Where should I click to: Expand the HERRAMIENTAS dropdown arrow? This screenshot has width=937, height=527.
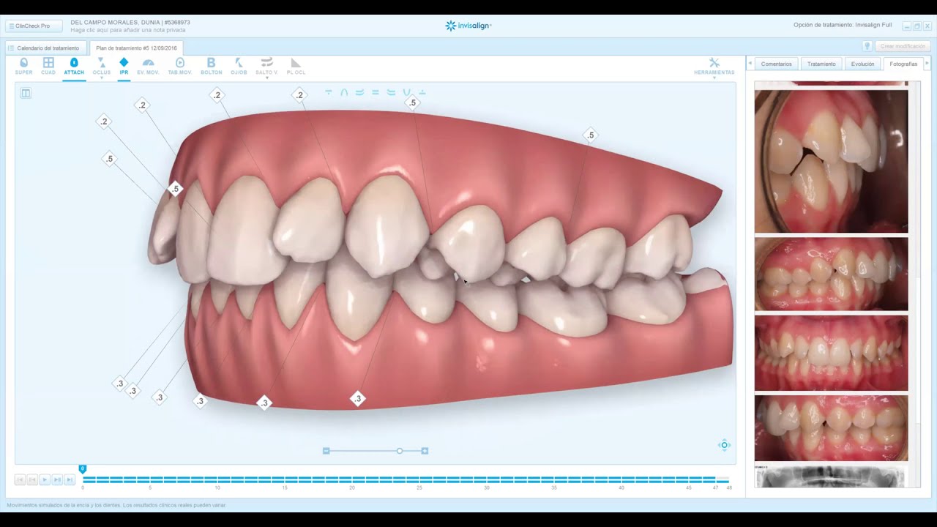(x=714, y=78)
